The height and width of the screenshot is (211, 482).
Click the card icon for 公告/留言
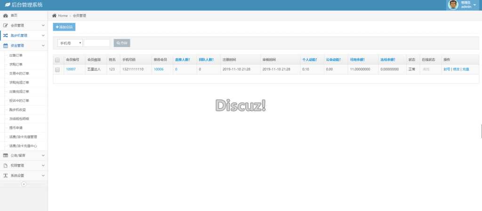coord(6,155)
